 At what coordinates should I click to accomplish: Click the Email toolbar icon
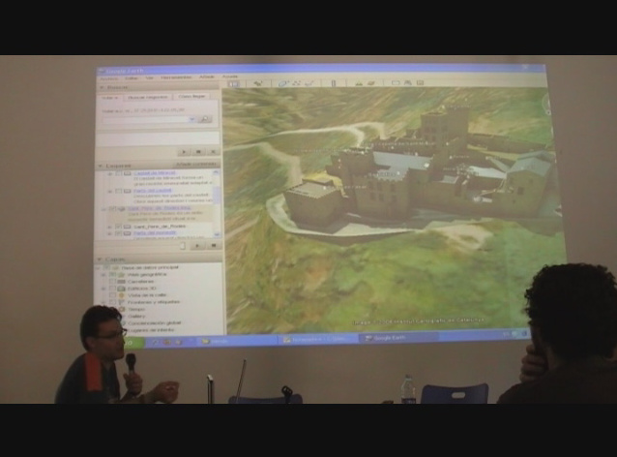pos(396,82)
